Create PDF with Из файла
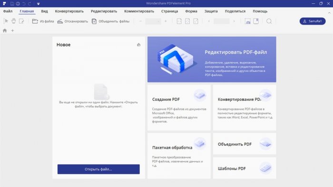Image resolution: width=333 pixels, height=187 pixels. [x=43, y=21]
